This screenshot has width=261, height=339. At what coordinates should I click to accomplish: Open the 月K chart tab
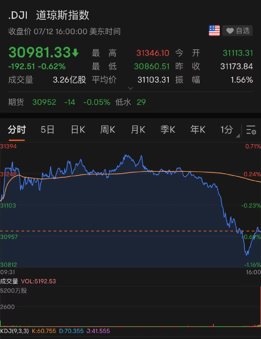pos(138,129)
